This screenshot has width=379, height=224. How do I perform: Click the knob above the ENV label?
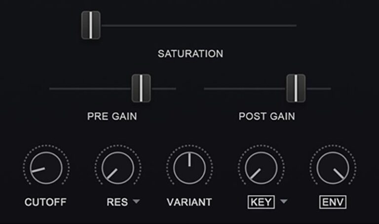tap(333, 168)
